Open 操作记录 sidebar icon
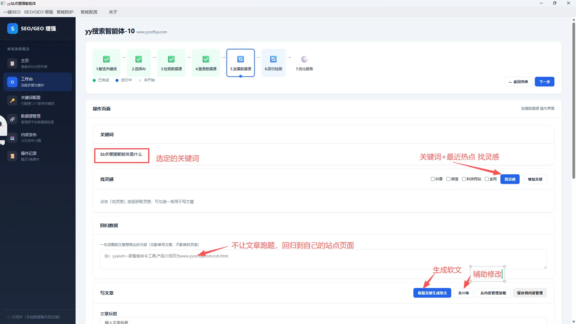 (12, 156)
